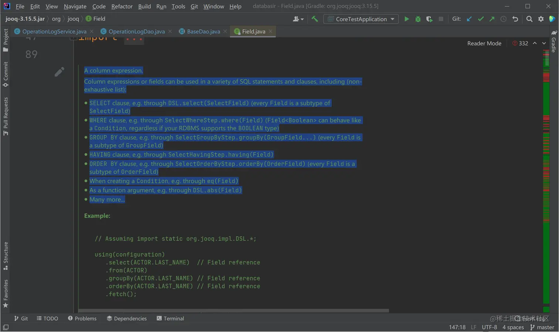Viewport: 559px width, 332px height.
Task: Click the Stop square icon
Action: (x=441, y=19)
